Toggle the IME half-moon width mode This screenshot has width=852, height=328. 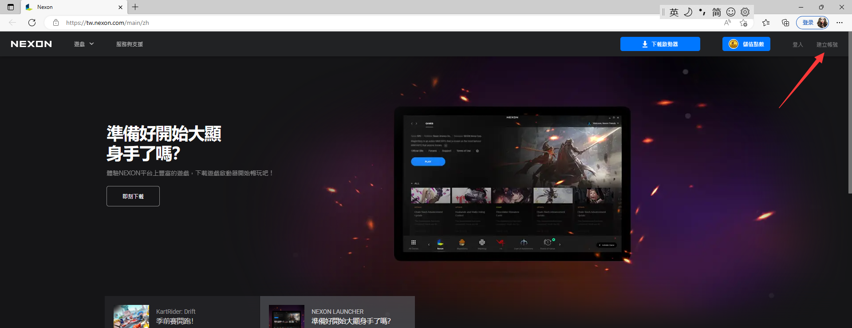click(688, 12)
